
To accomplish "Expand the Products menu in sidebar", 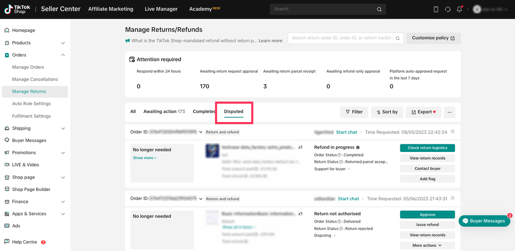I will tap(63, 43).
